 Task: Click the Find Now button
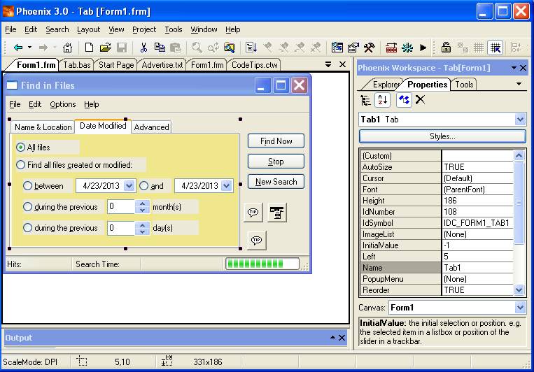(276, 141)
